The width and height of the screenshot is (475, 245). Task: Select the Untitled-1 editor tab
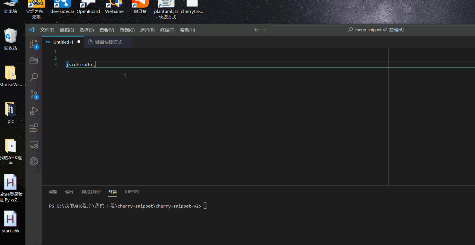pyautogui.click(x=63, y=42)
